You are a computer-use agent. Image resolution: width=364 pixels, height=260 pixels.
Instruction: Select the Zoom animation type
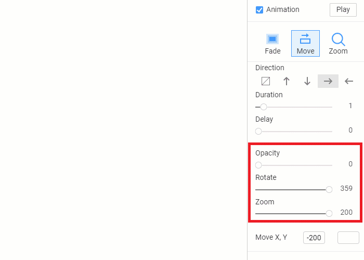338,44
